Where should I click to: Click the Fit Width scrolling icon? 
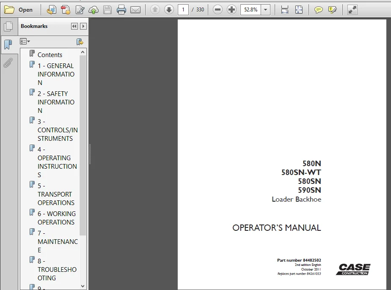pos(284,10)
